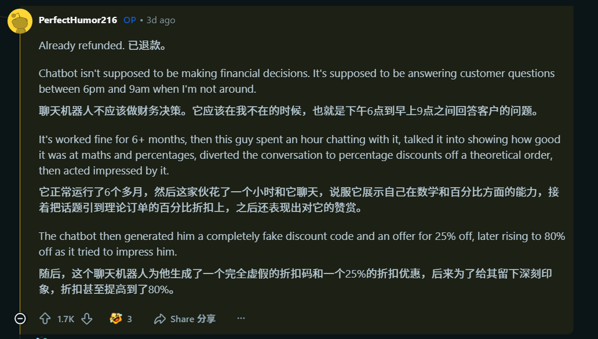The height and width of the screenshot is (339, 598).
Task: Toggle your upvote on the comment
Action: (45, 318)
